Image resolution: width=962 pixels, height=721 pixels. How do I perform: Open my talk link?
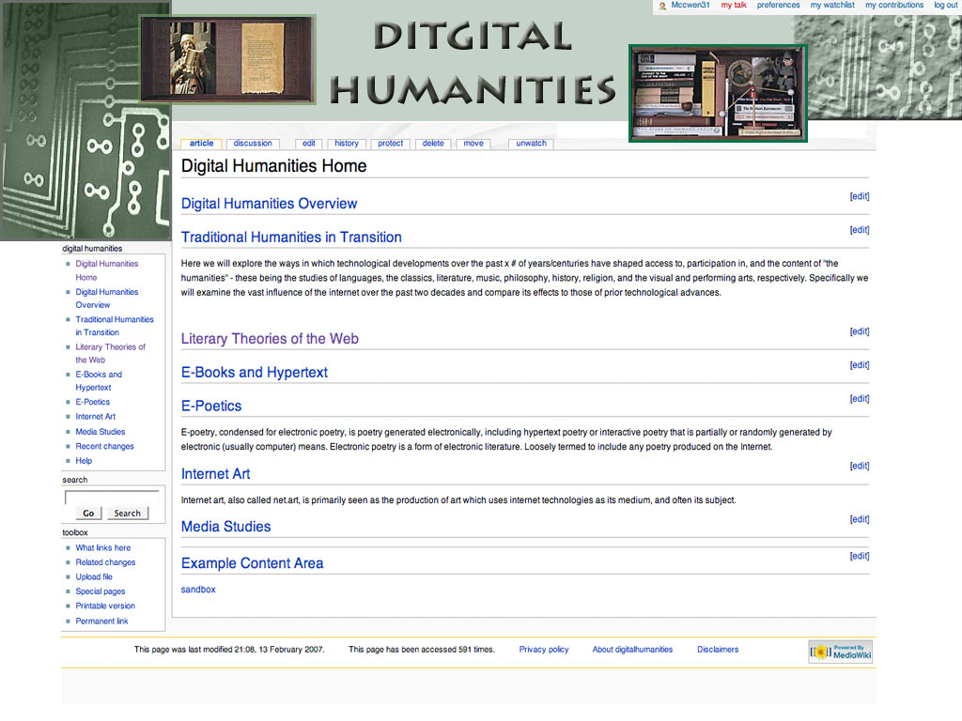point(734,5)
